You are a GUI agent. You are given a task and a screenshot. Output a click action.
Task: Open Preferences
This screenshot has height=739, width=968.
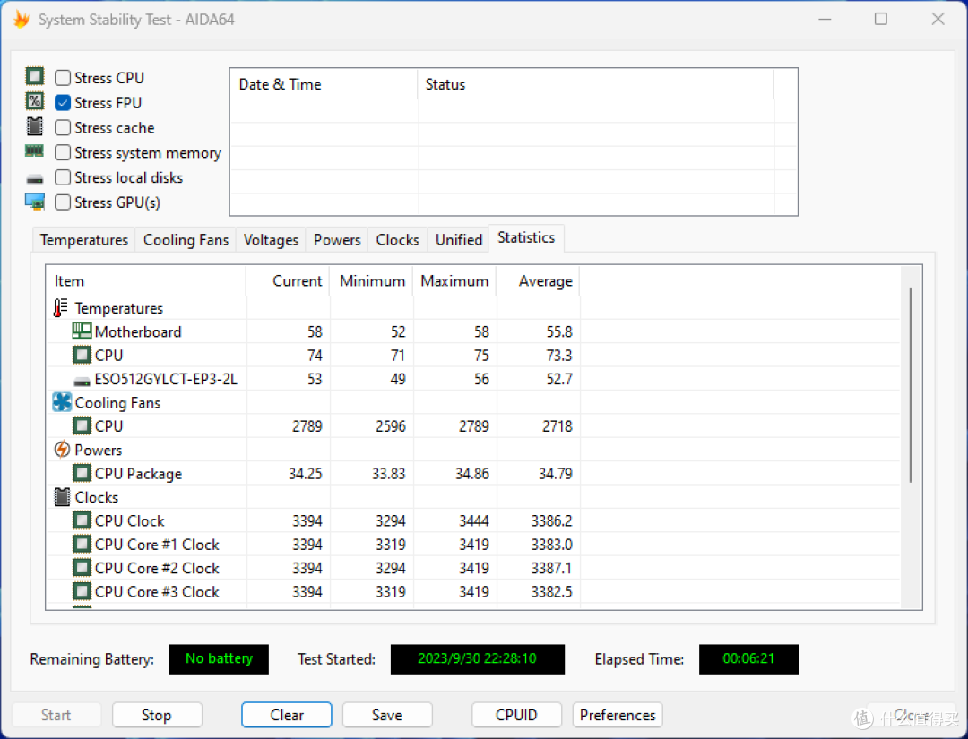coord(618,715)
